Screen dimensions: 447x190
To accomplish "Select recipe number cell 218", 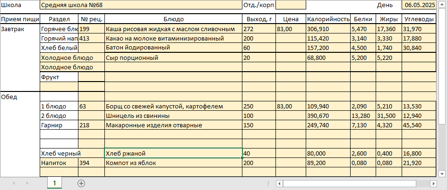I will (x=92, y=125).
